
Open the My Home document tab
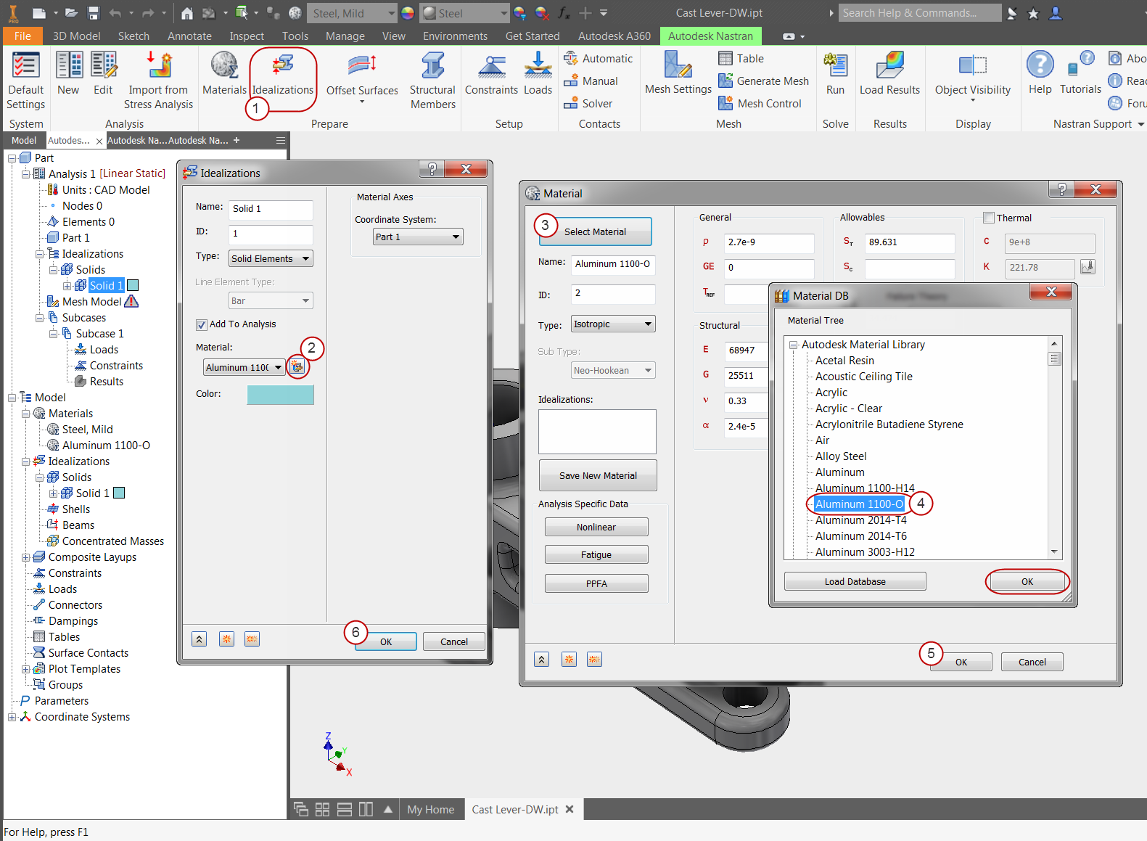click(430, 810)
